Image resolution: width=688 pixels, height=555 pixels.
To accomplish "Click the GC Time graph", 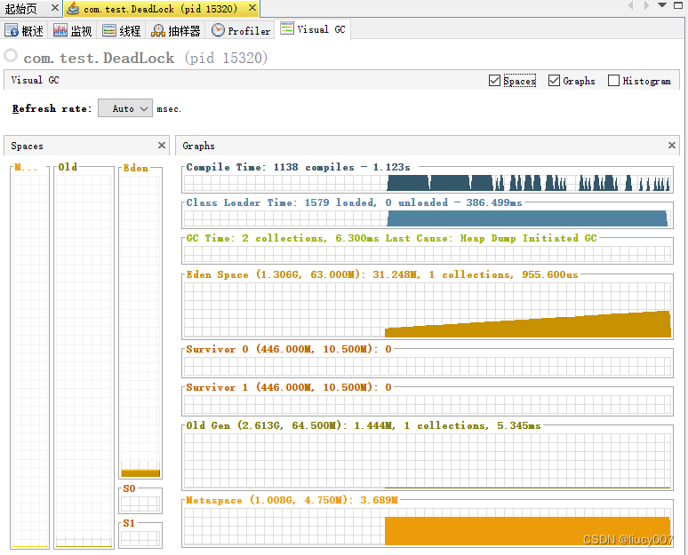I will (428, 254).
